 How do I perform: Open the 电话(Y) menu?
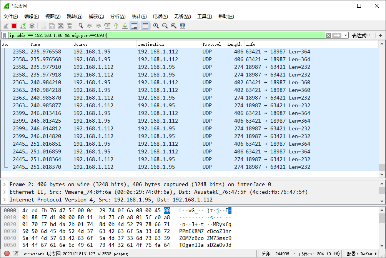click(160, 16)
